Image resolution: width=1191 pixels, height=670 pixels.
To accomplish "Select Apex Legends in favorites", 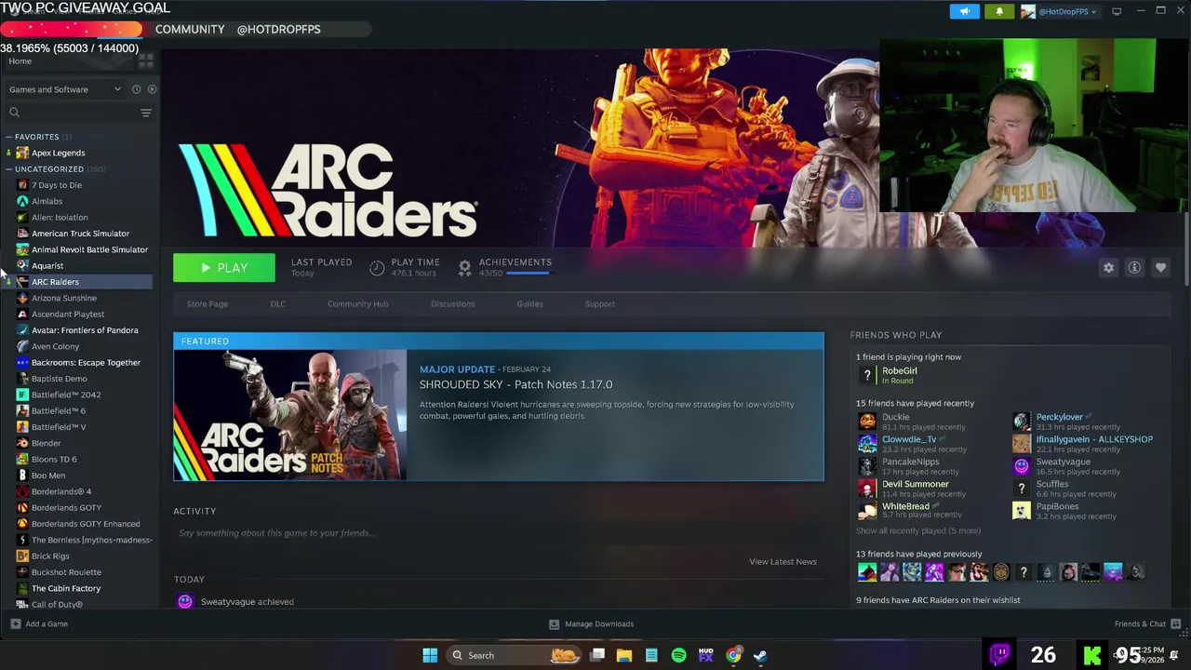I will [58, 153].
